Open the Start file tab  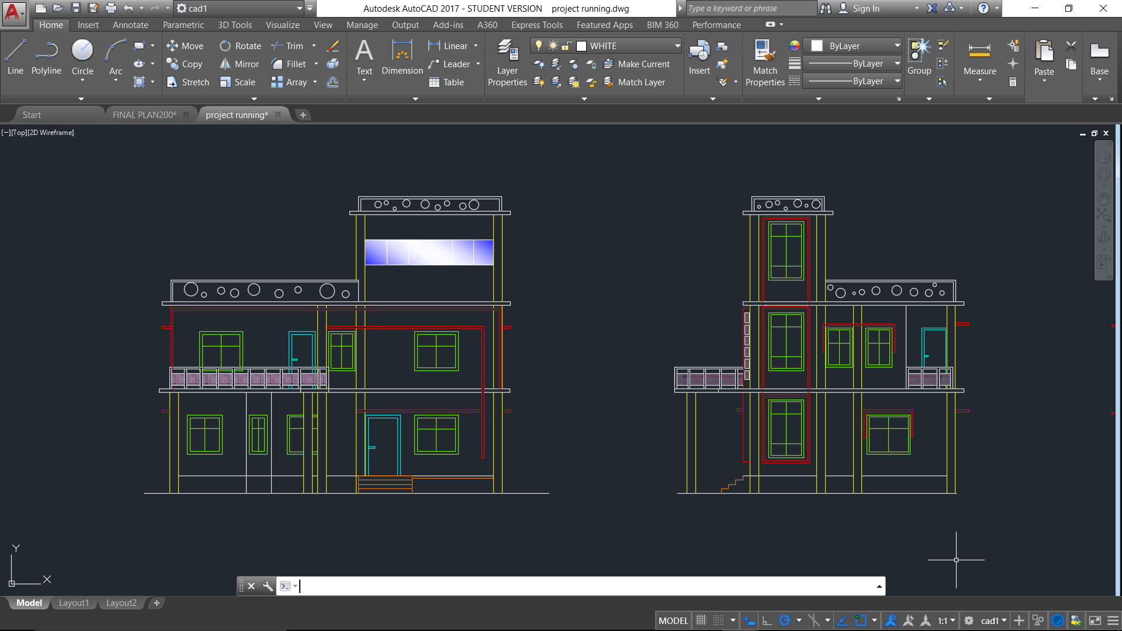pyautogui.click(x=32, y=115)
